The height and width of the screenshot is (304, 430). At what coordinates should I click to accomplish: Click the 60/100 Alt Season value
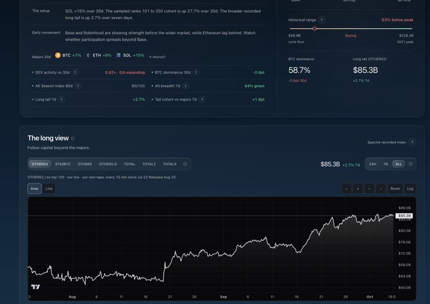[138, 86]
